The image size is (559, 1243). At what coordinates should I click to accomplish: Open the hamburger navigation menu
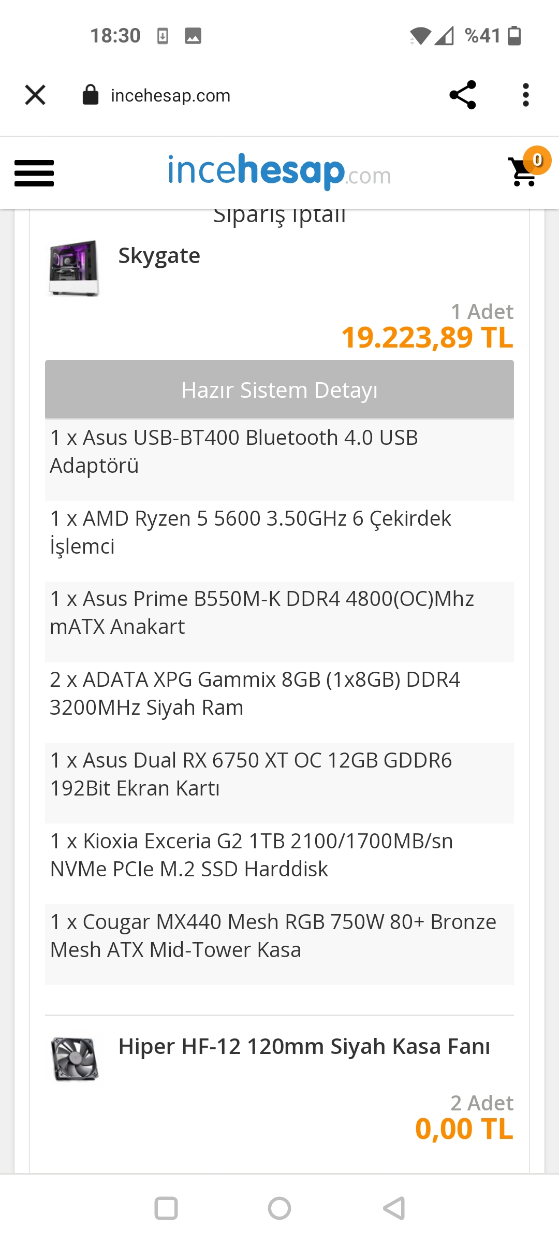point(34,173)
